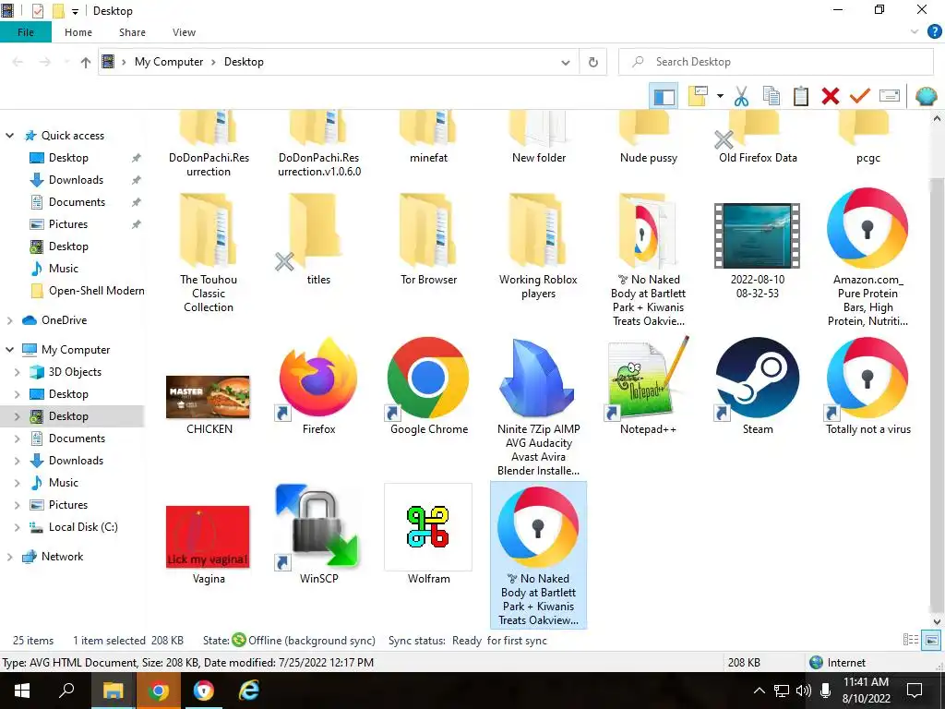Collapse the My Computer tree node
Screen dimensions: 945x709
[9, 350]
